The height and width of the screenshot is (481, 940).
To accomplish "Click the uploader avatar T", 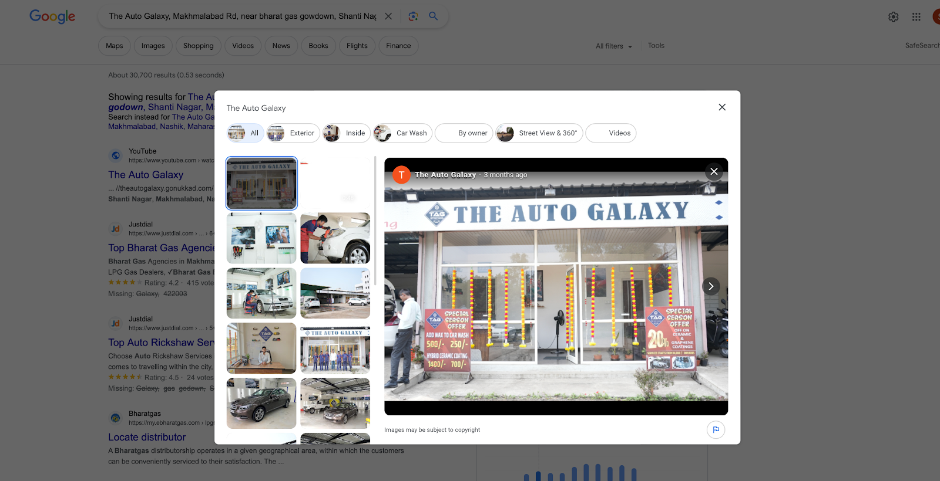I will click(x=401, y=175).
